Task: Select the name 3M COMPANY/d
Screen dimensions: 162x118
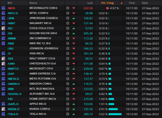Action: coord(40,38)
